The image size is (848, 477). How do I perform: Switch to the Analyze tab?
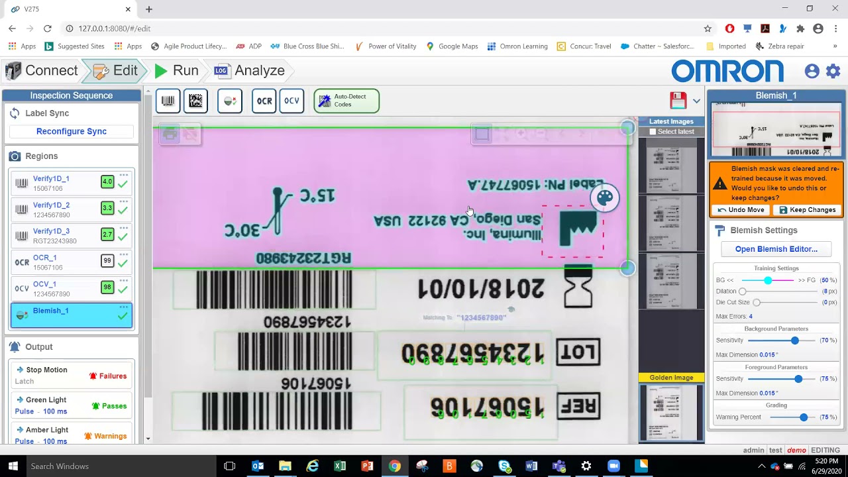point(250,70)
